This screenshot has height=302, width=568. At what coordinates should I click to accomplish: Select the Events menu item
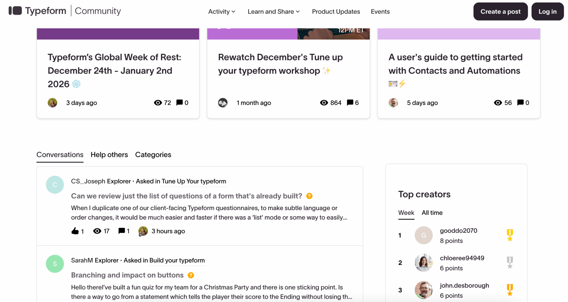click(380, 11)
